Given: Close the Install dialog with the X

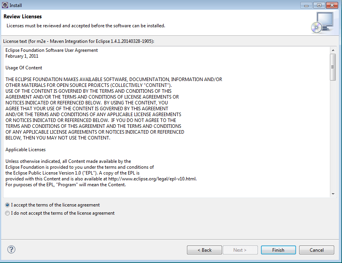Looking at the screenshot, I should [332, 5].
